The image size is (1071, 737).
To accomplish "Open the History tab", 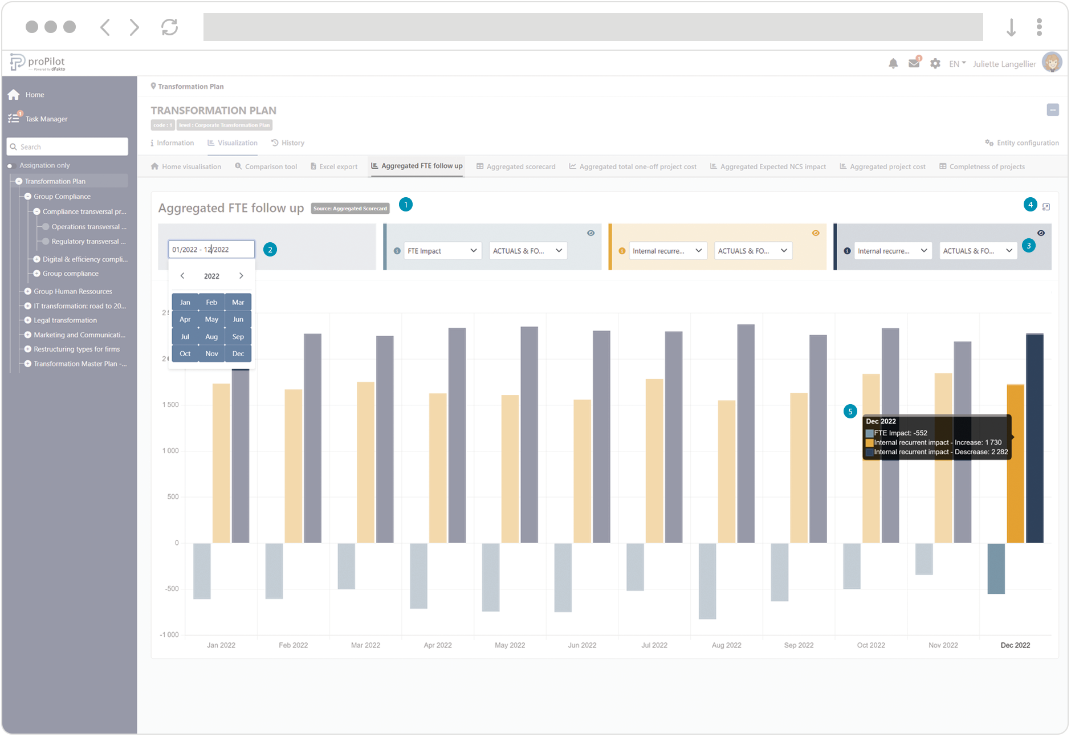I will pyautogui.click(x=288, y=143).
